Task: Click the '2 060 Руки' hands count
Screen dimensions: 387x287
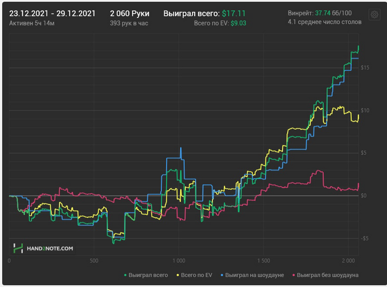Action: [129, 13]
